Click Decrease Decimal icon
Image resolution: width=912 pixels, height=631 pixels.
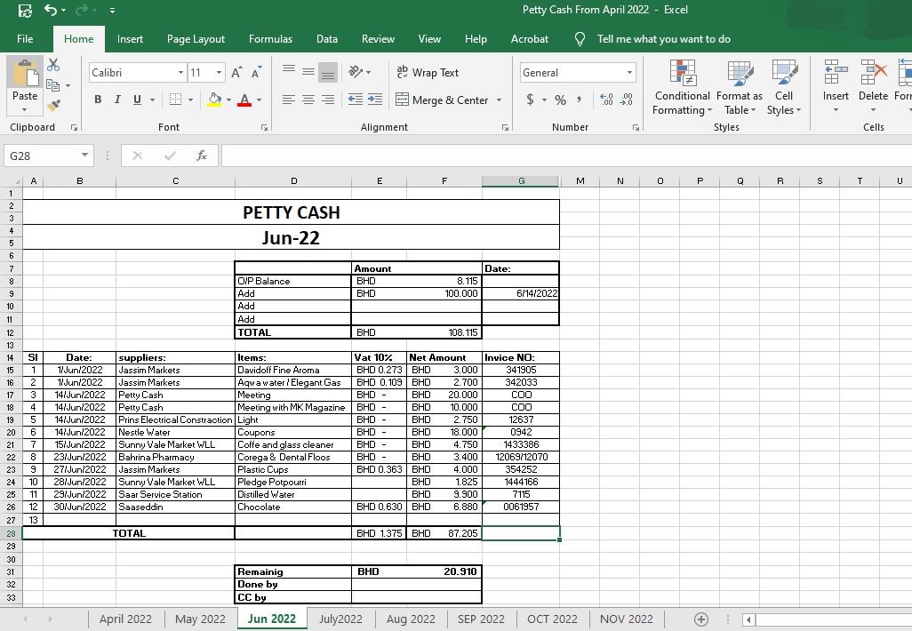[x=627, y=100]
